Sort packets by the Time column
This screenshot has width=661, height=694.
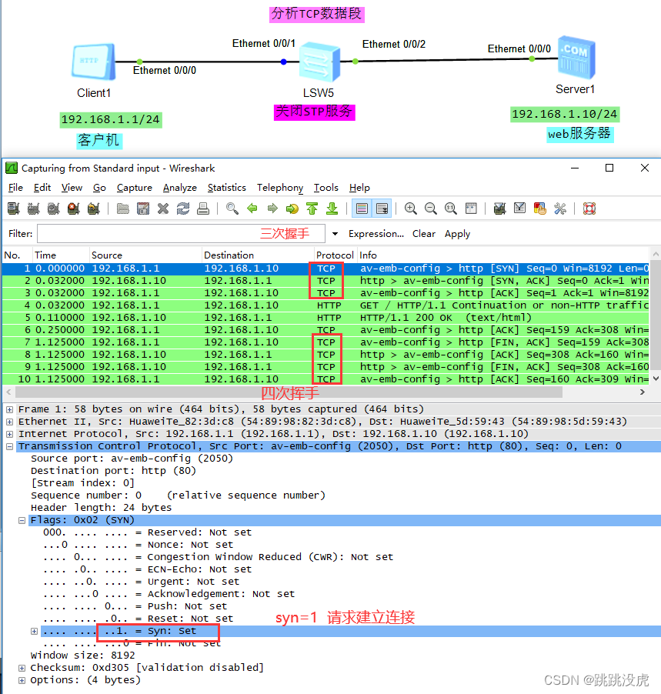pos(61,255)
